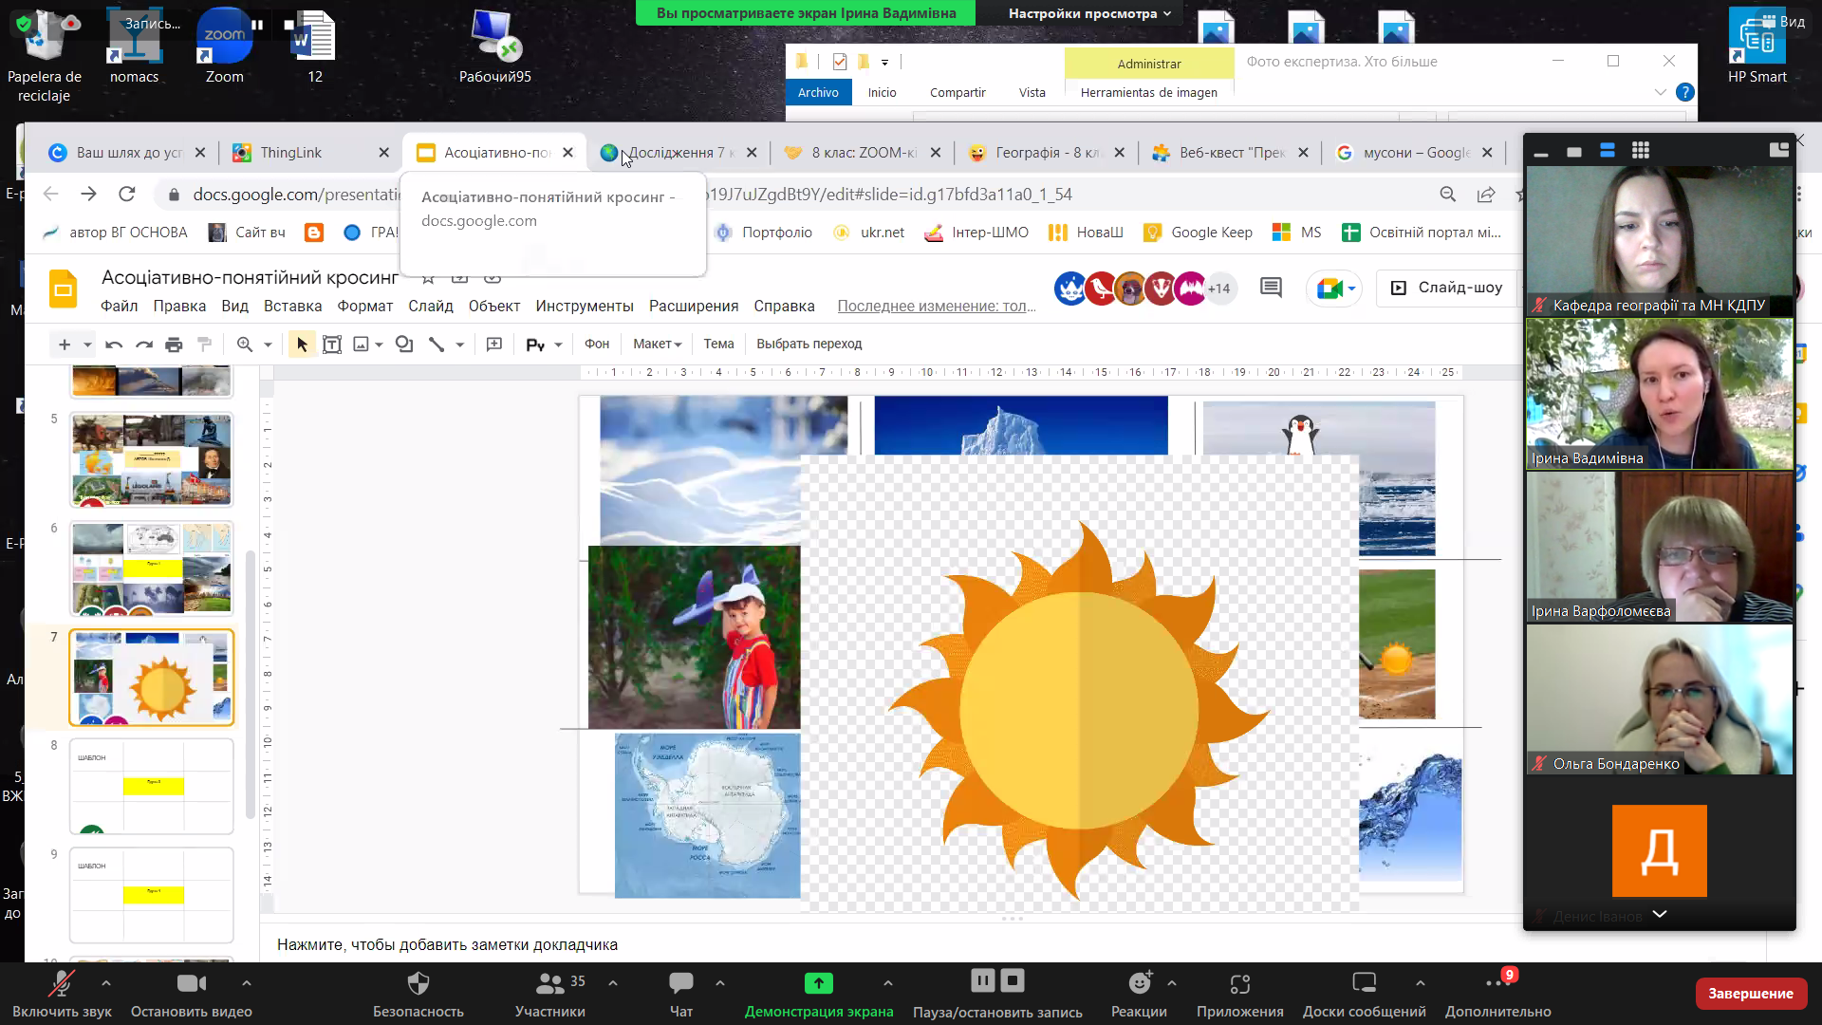The image size is (1822, 1025).
Task: Open Google Slides home logo
Action: (x=64, y=289)
